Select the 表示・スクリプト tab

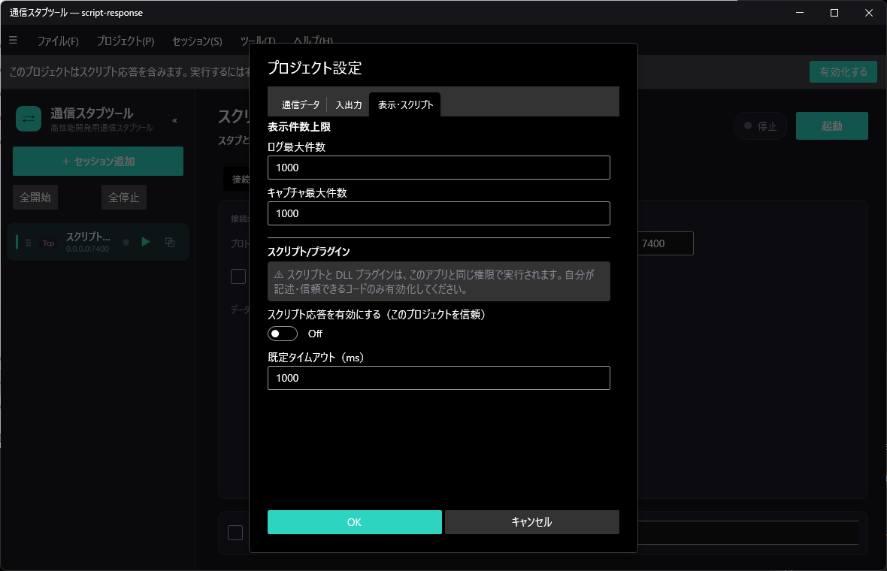tap(405, 104)
